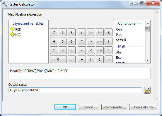Click the 7 digit button
162x116 pixels.
pyautogui.click(x=54, y=32)
